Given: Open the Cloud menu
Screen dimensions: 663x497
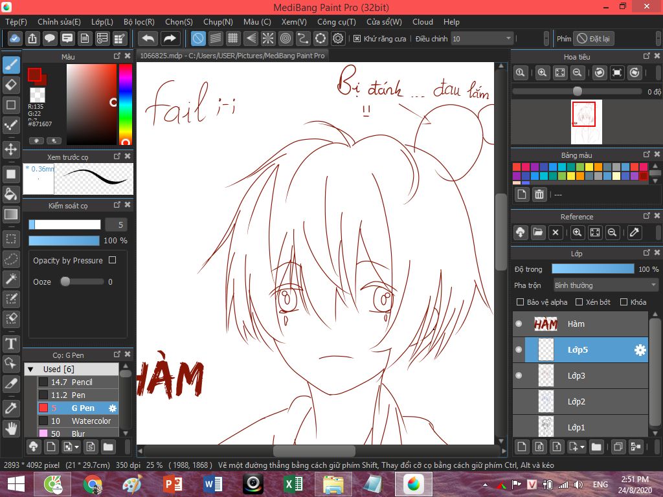Looking at the screenshot, I should (422, 22).
